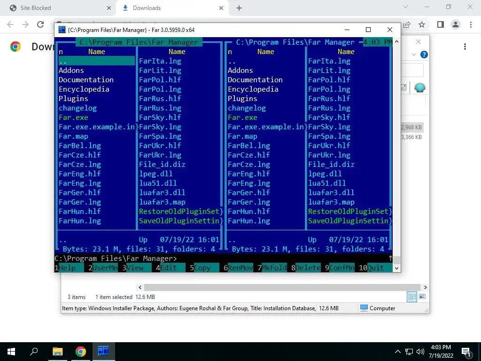This screenshot has height=361, width=481.
Task: Open taskbar search
Action: click(34, 352)
